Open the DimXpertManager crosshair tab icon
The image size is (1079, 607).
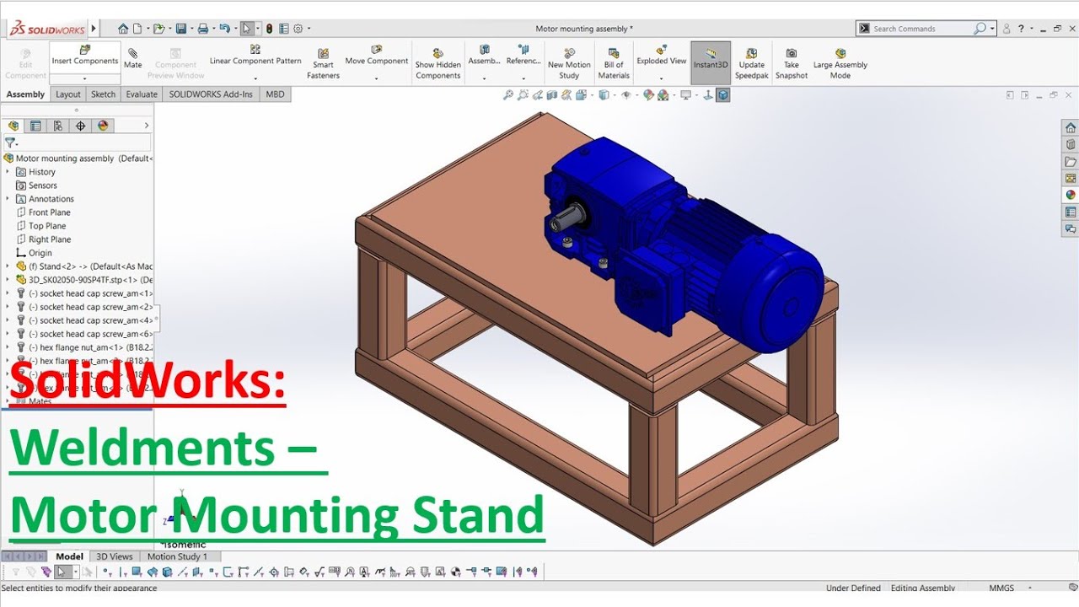click(80, 126)
